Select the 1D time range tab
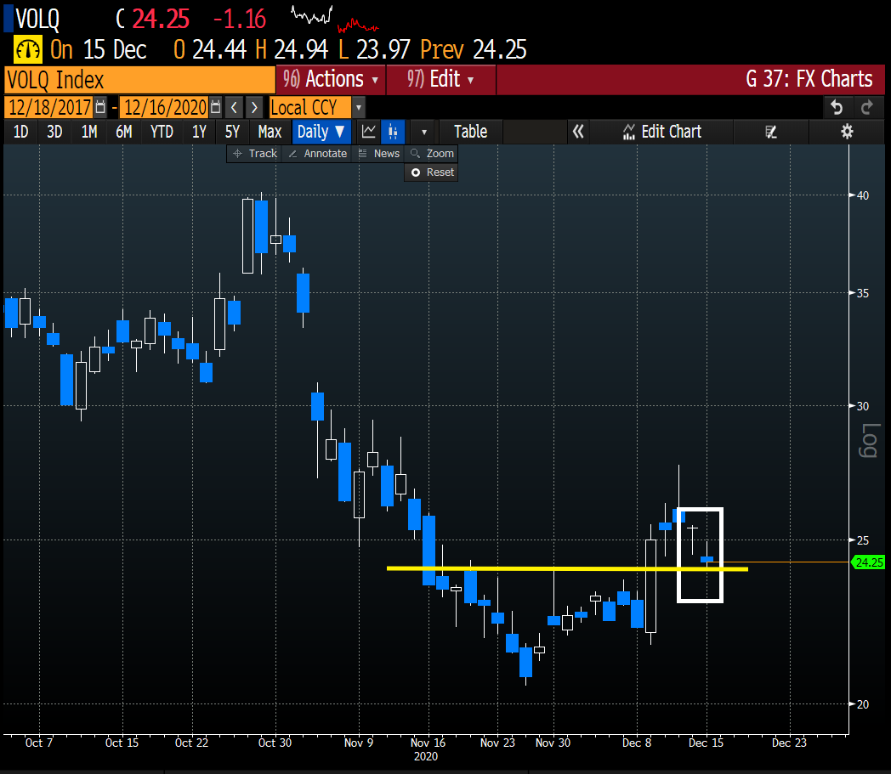 tap(20, 132)
